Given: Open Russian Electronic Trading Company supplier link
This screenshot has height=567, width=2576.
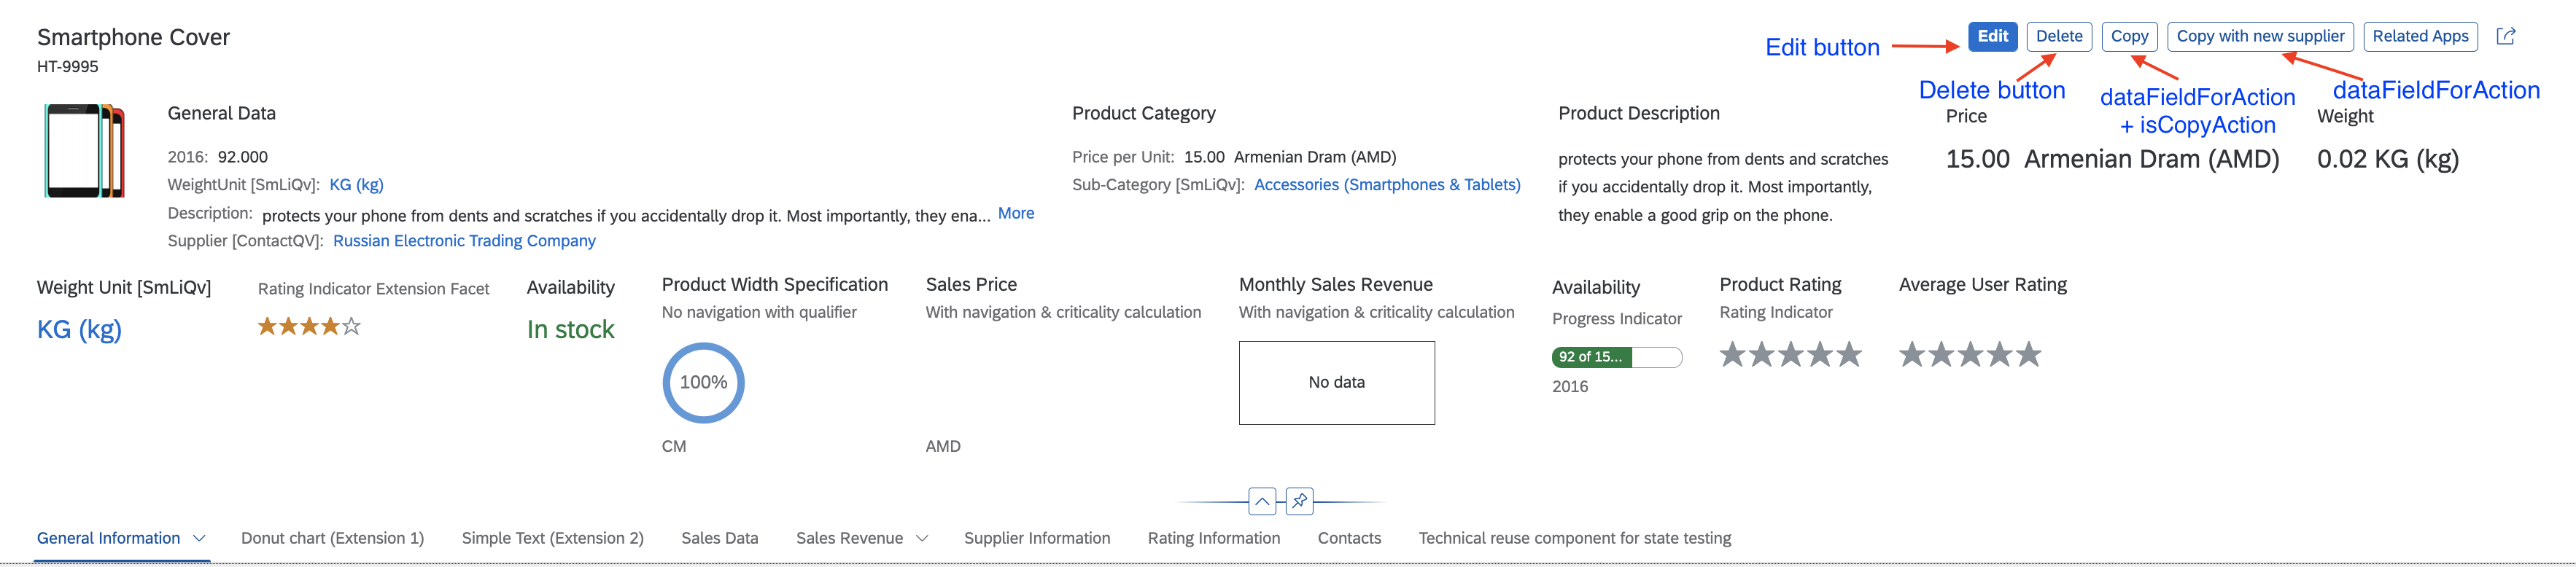Looking at the screenshot, I should point(464,241).
